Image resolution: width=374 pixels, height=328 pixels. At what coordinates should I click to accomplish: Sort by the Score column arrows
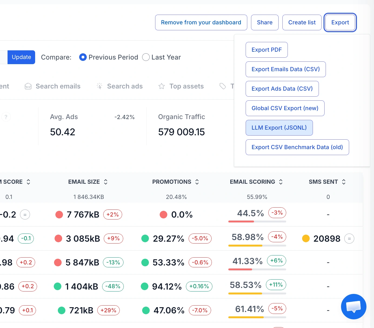tap(28, 182)
